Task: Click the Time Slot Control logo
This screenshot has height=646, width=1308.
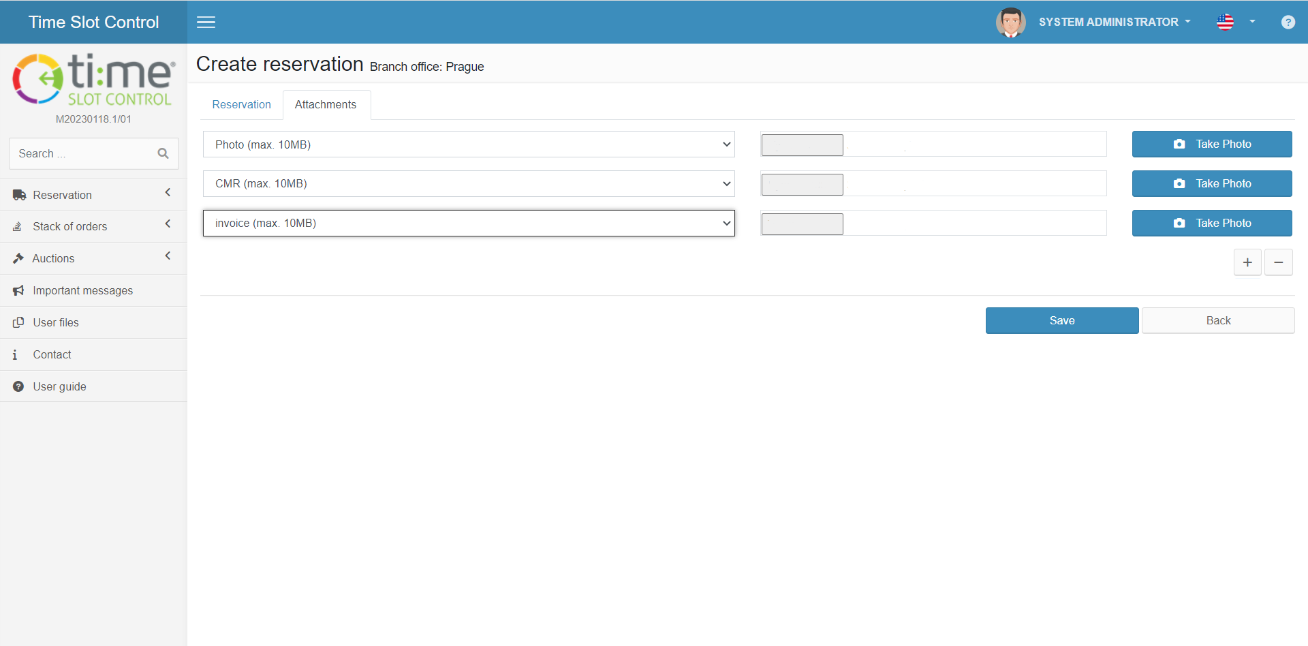Action: pyautogui.click(x=93, y=80)
